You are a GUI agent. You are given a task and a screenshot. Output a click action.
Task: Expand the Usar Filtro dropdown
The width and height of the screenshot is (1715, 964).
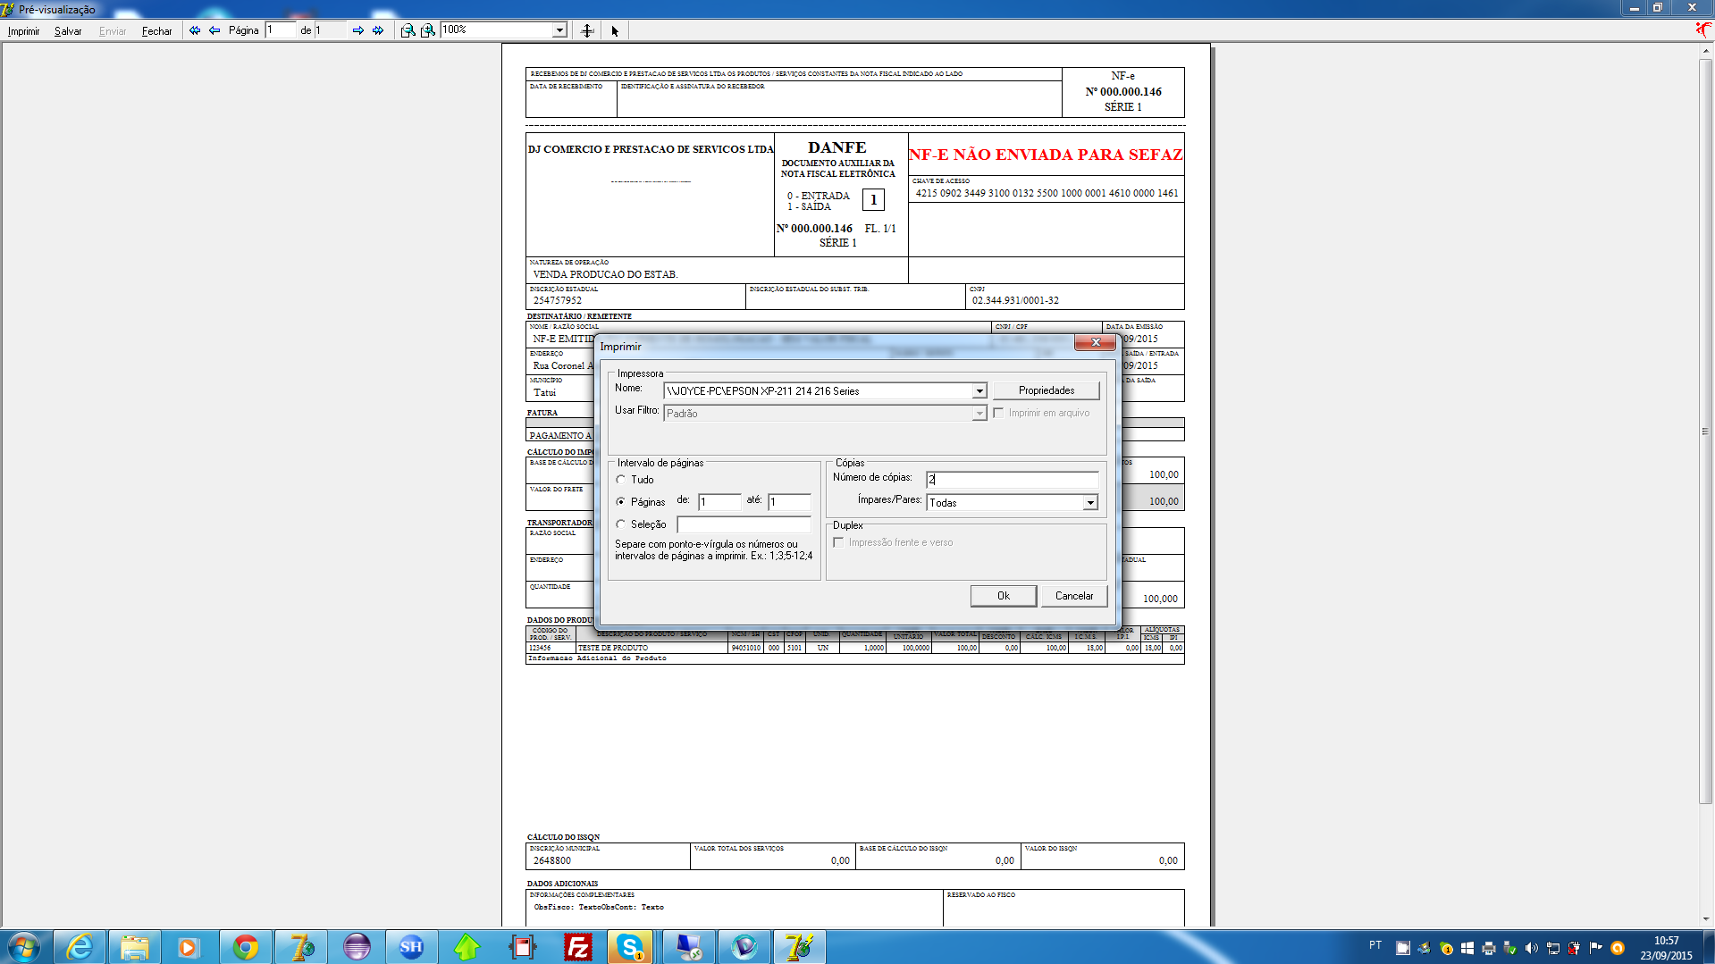click(979, 413)
